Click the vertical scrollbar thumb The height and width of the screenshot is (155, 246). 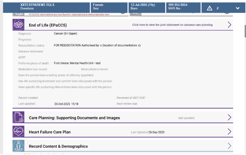[x=245, y=31]
